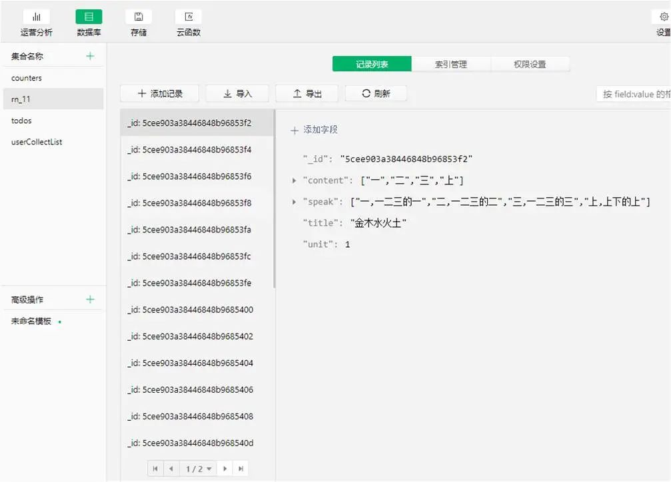Go to next page of records
The height and width of the screenshot is (482, 671).
point(225,469)
